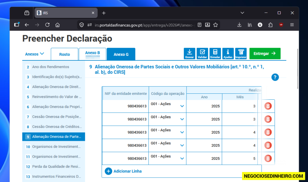Go to section 6 Alienação Onerosa da Propriedade
This screenshot has height=182, width=308.
pyautogui.click(x=54, y=107)
